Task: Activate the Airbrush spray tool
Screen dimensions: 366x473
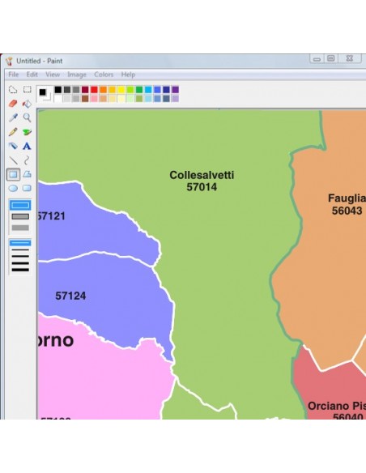Action: coord(13,146)
